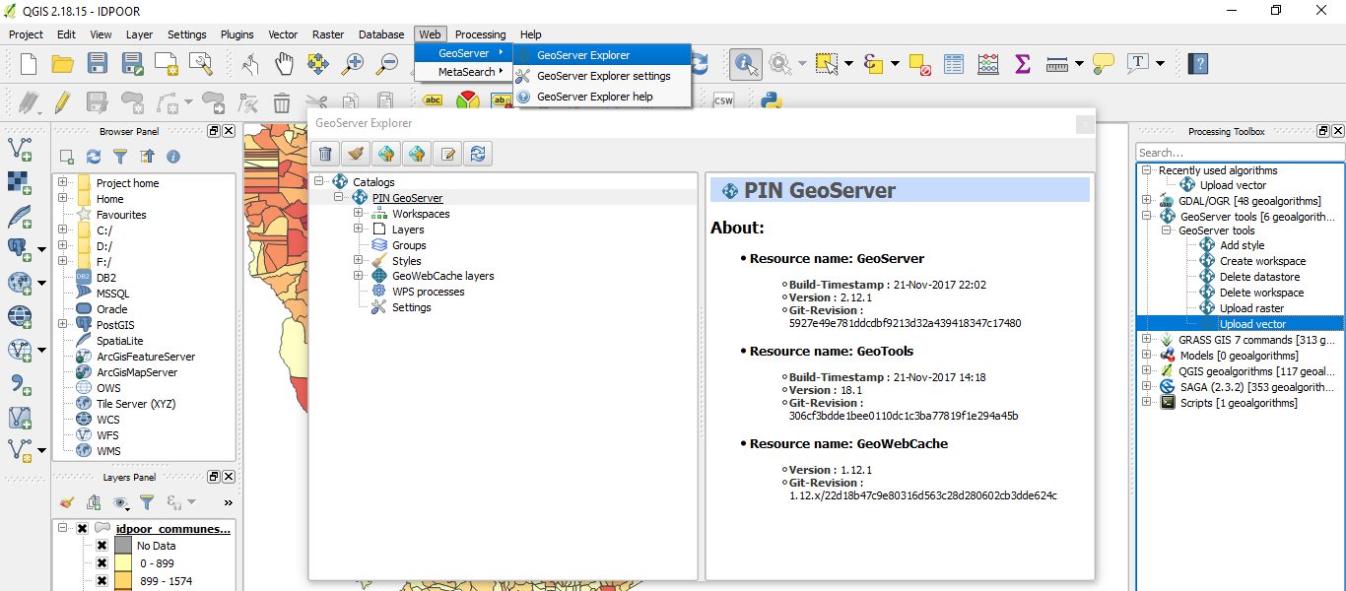This screenshot has height=591, width=1346.
Task: Open the Raster menu
Action: tap(328, 34)
